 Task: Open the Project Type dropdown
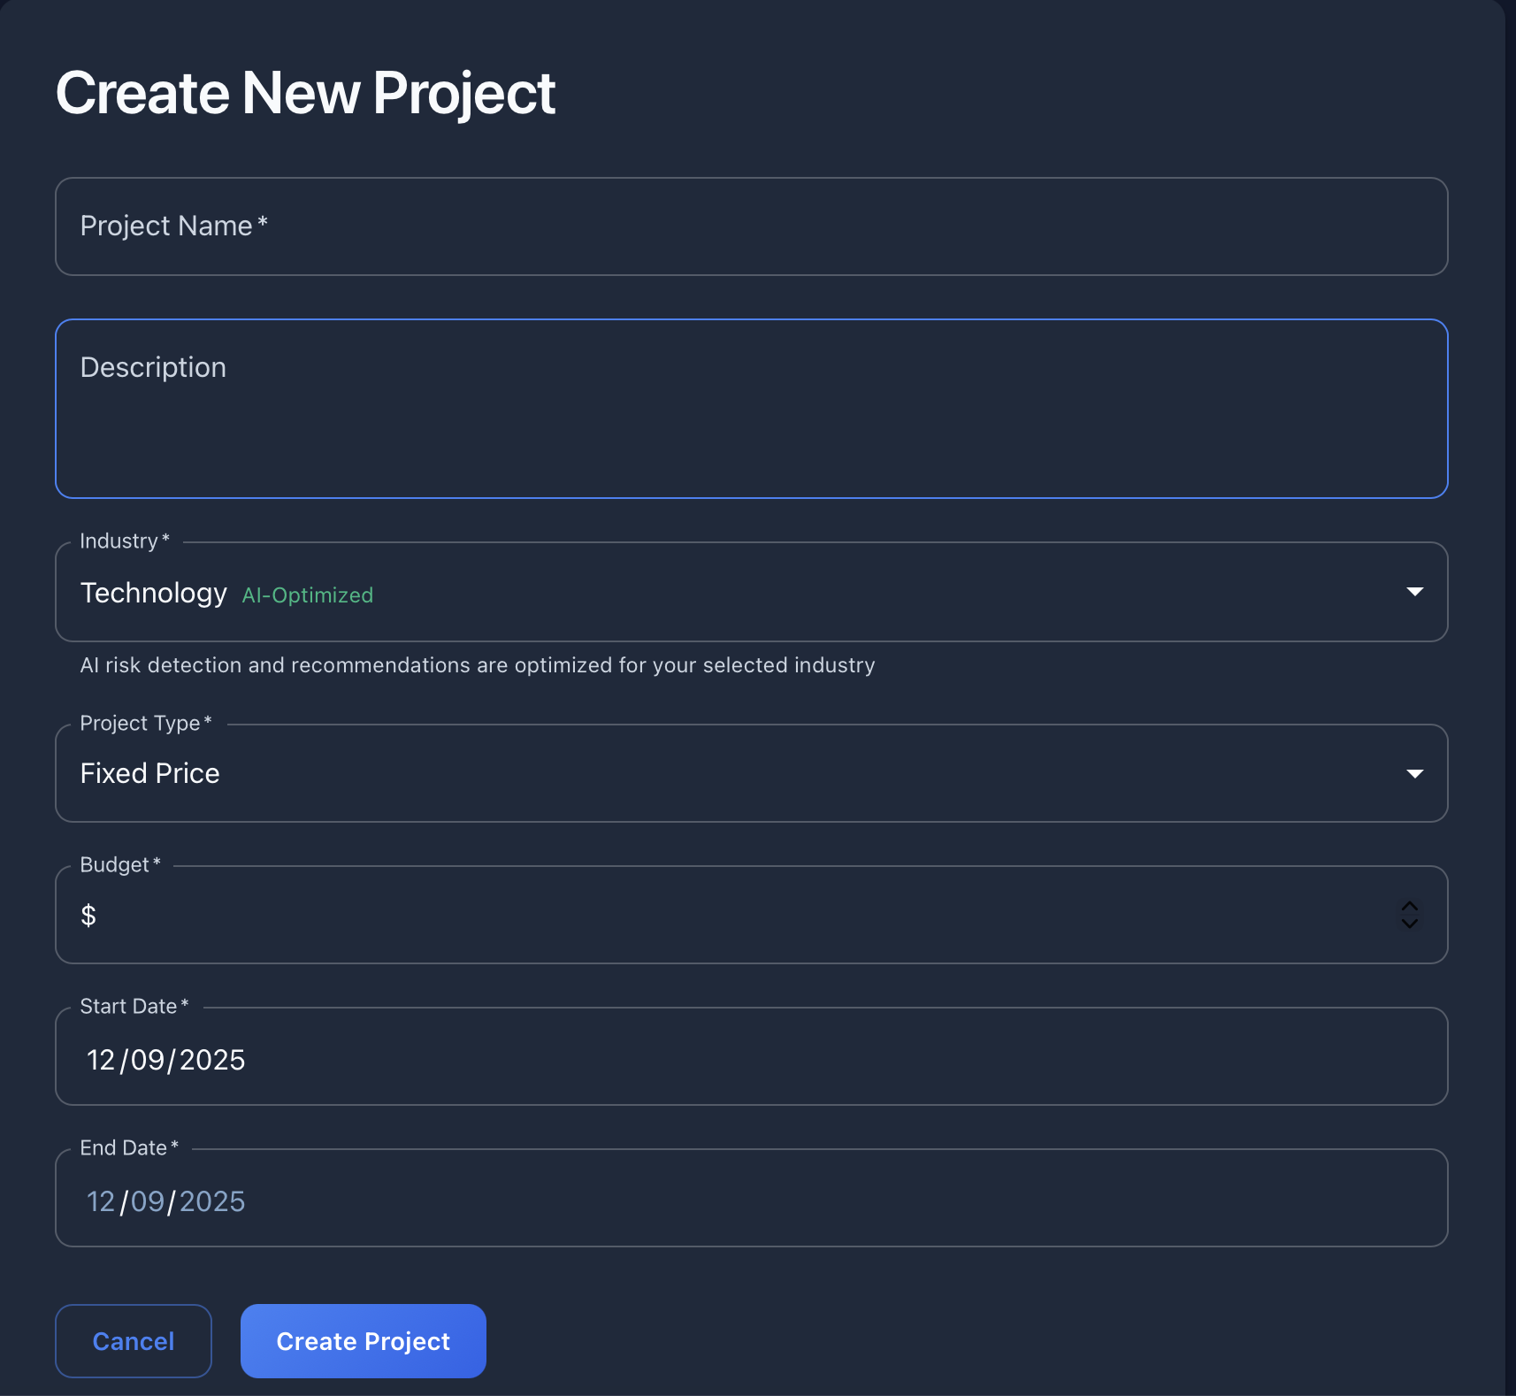tap(752, 772)
